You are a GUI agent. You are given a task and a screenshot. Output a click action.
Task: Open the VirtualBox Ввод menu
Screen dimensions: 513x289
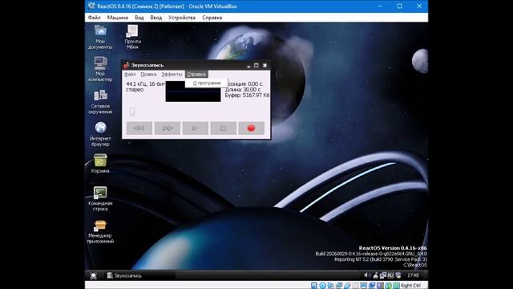156,18
